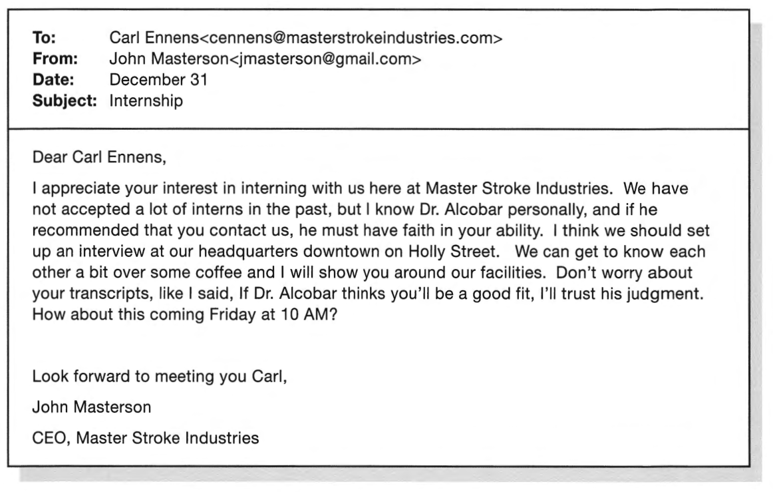Click the sender name John Masterson in header
This screenshot has height=494, width=773.
tap(168, 59)
